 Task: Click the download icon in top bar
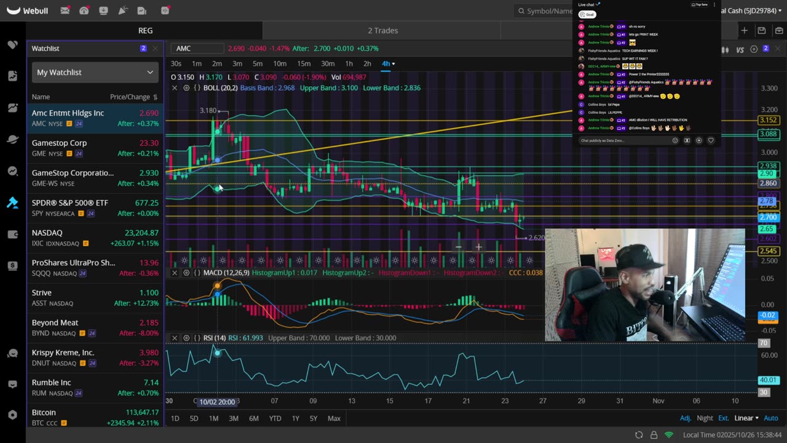(x=103, y=10)
